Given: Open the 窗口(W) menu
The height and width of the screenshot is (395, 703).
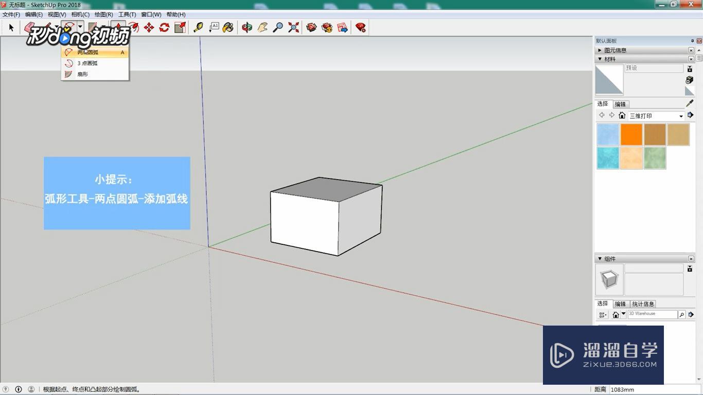Looking at the screenshot, I should click(151, 14).
